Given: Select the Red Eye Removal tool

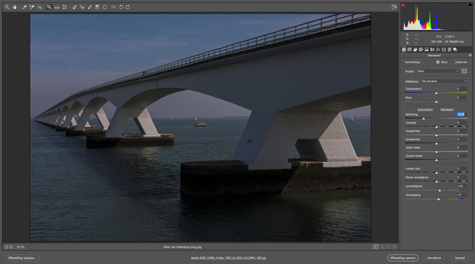Looking at the screenshot, I should coord(82,7).
